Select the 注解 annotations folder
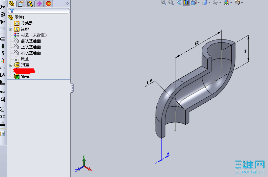This screenshot has width=268, height=177. pos(21,29)
